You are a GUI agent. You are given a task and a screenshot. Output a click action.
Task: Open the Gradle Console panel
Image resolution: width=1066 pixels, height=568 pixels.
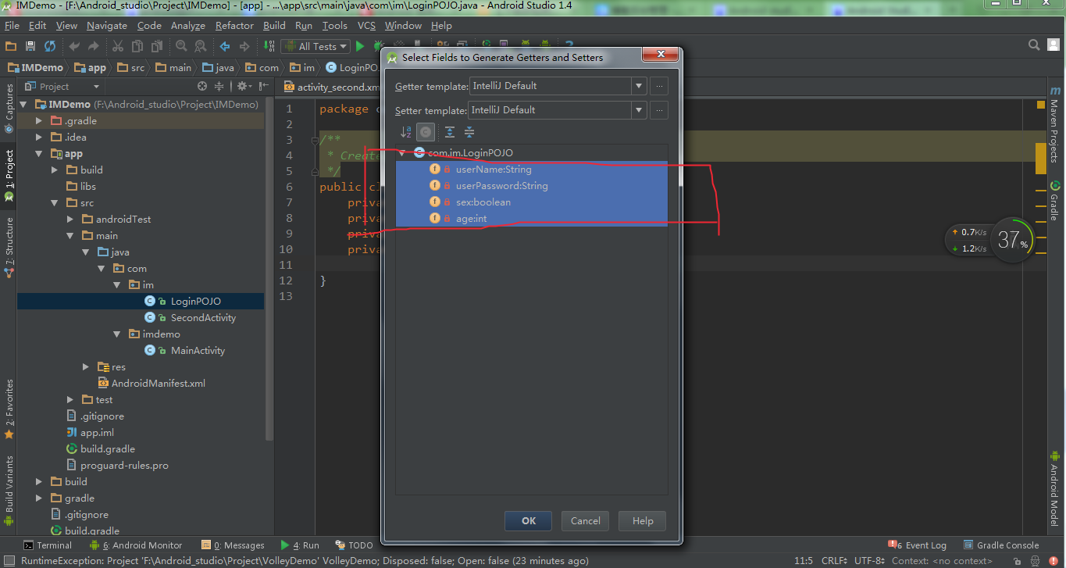coord(1001,545)
